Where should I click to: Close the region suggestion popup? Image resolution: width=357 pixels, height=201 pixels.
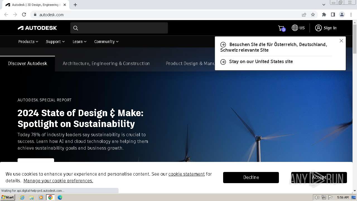(x=341, y=41)
